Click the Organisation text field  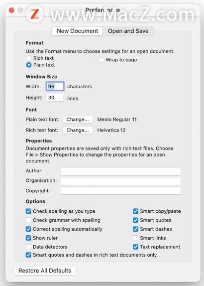tap(121, 181)
